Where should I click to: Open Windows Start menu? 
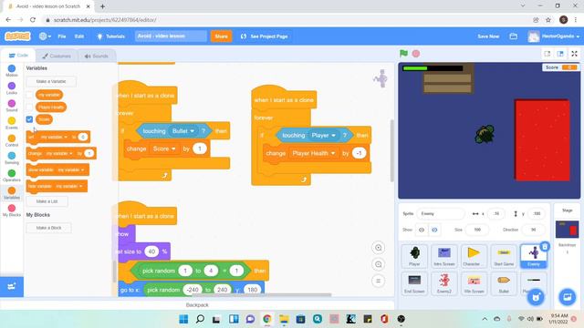point(183,319)
